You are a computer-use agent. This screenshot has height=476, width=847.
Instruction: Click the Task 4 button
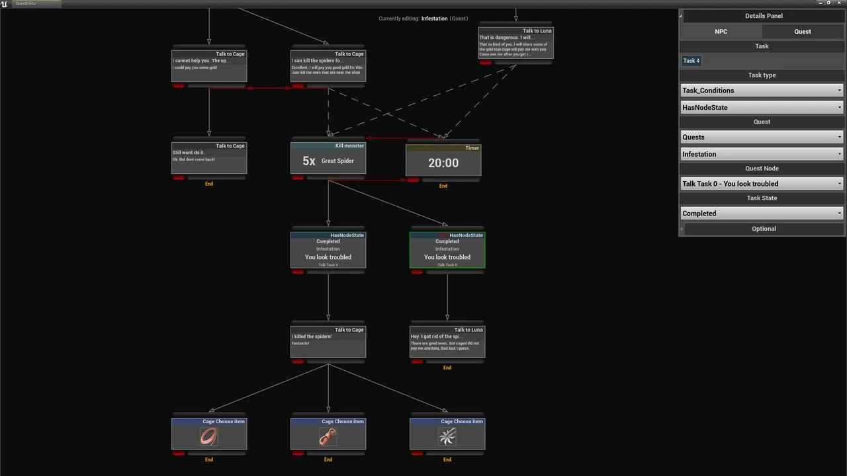pos(691,61)
